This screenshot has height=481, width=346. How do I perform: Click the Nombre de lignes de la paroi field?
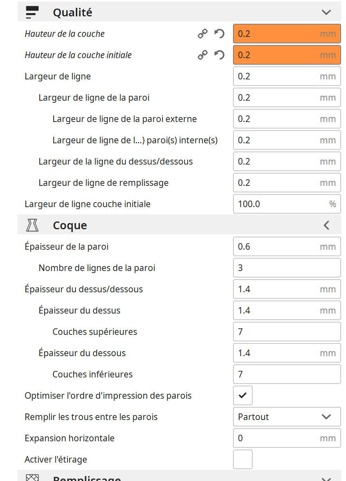[287, 267]
